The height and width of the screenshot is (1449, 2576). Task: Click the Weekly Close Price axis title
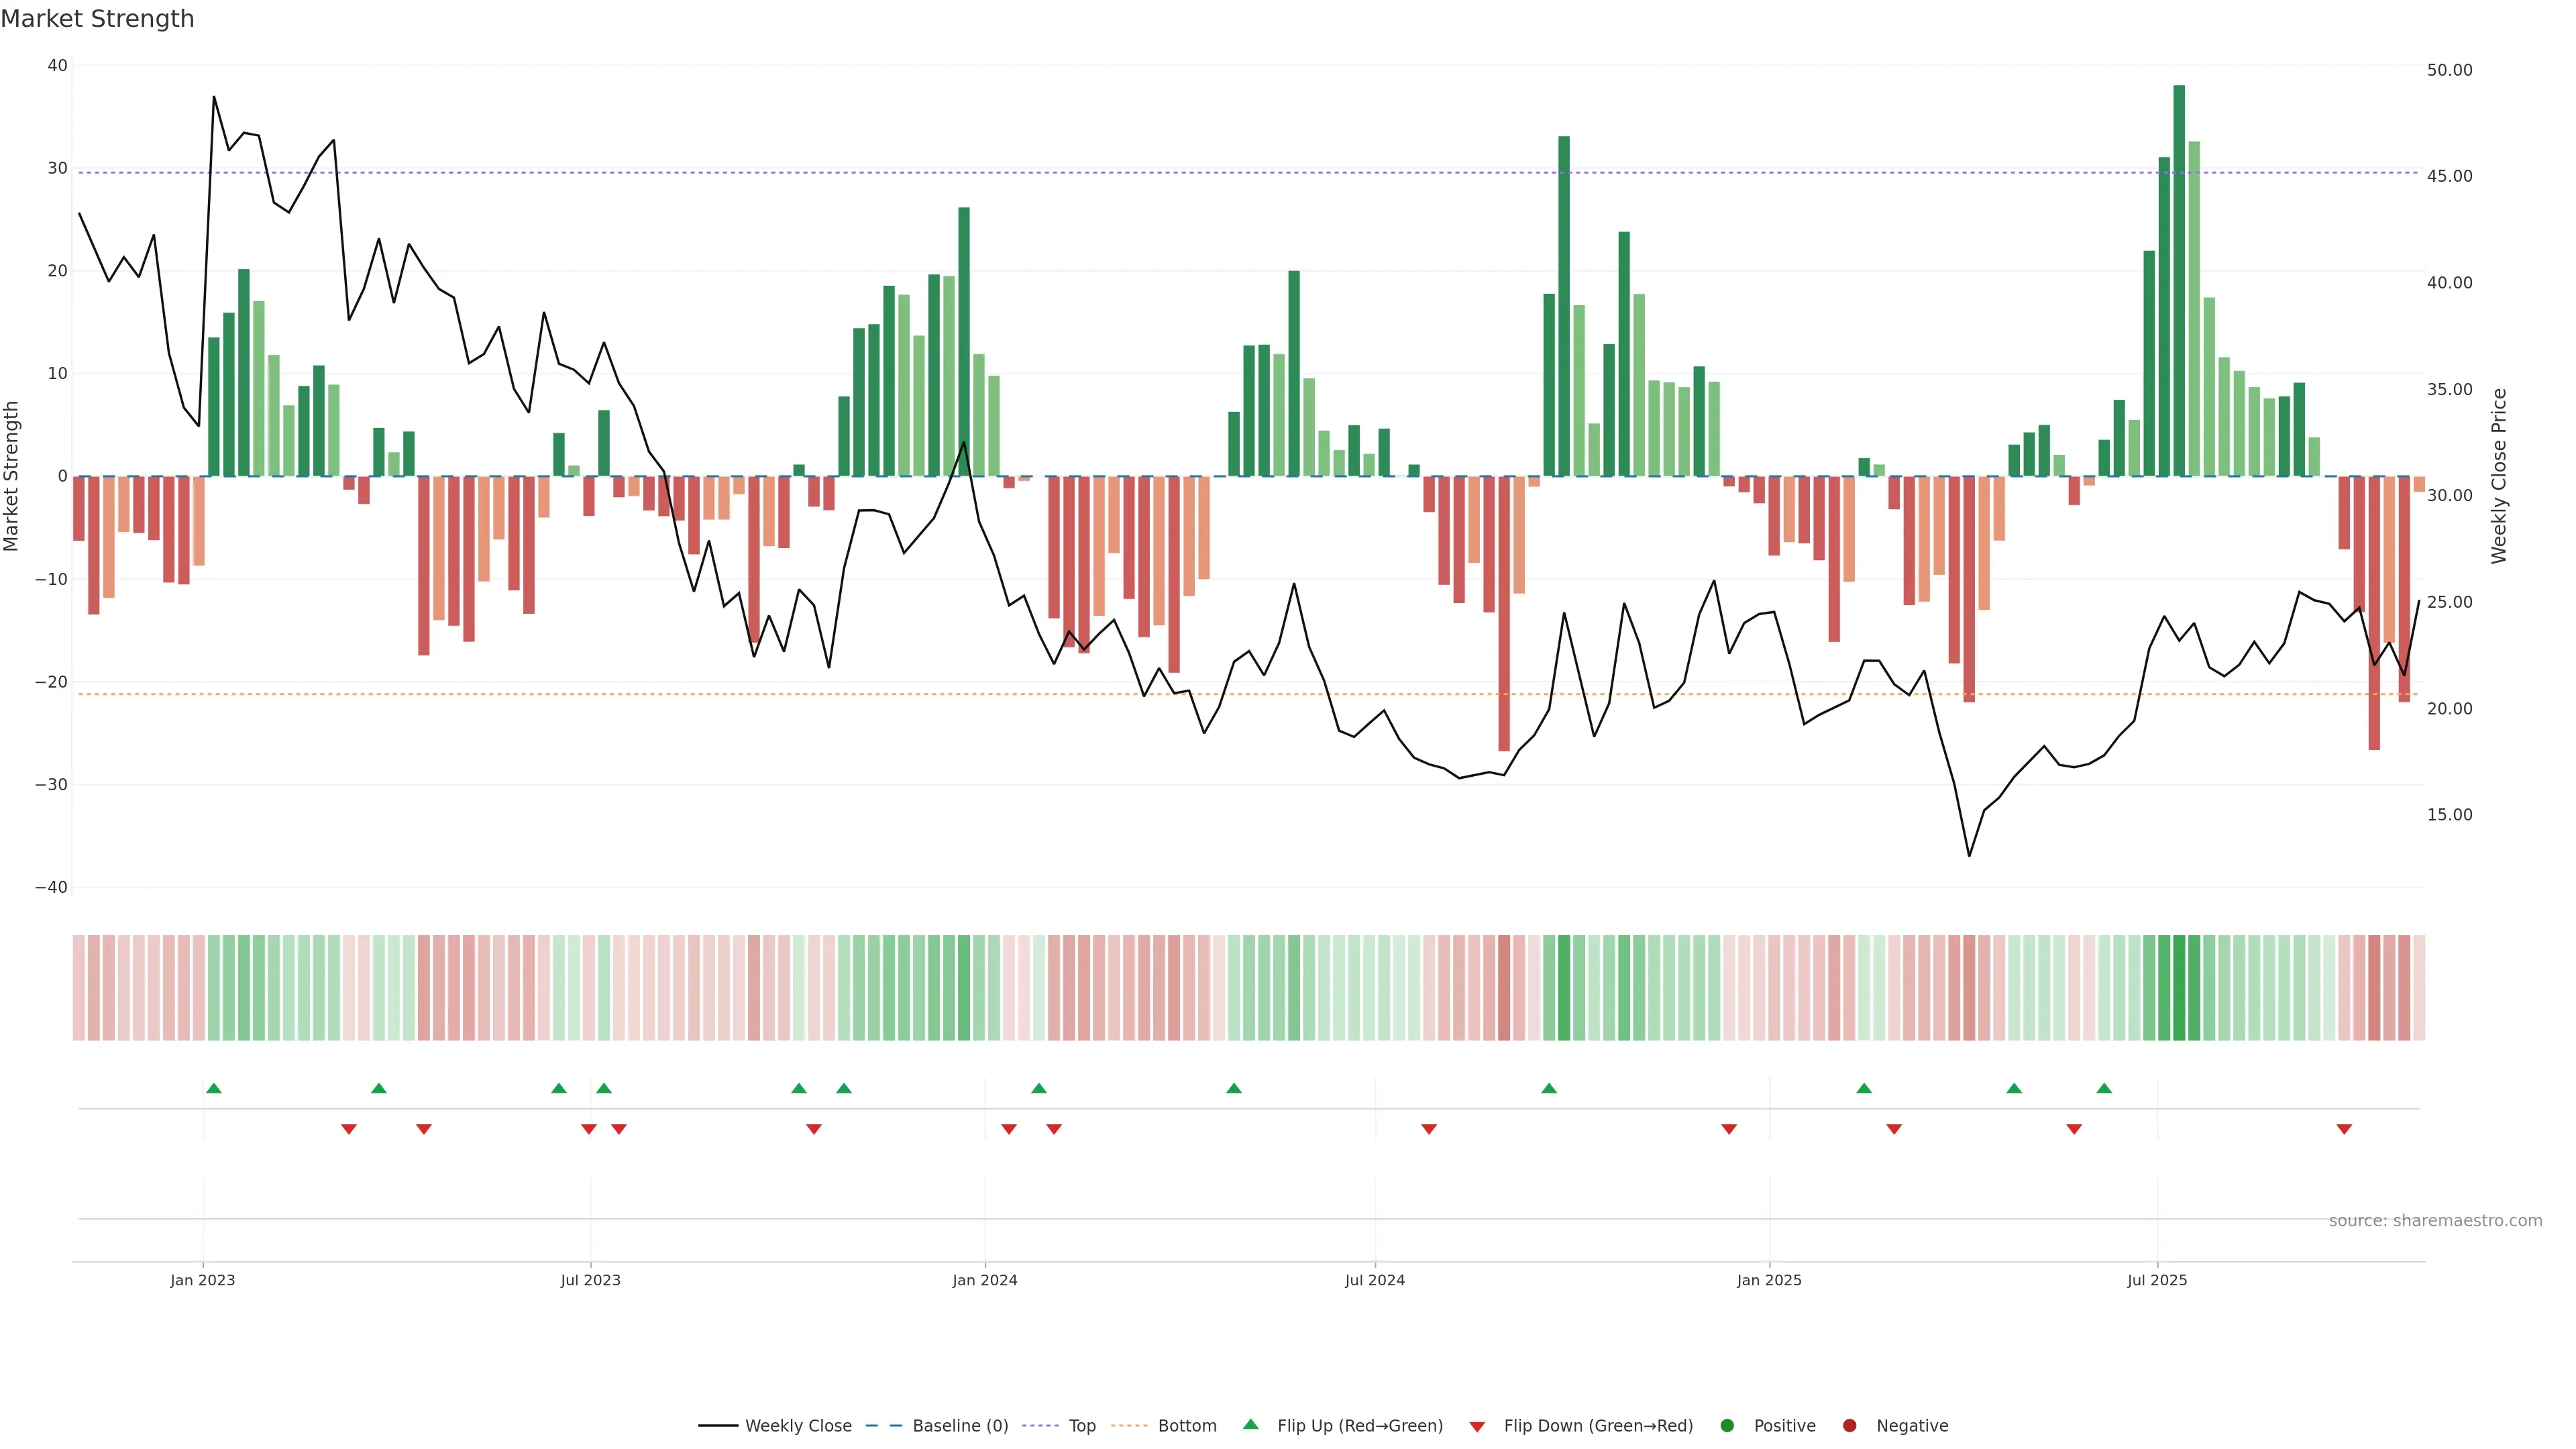pos(2499,476)
